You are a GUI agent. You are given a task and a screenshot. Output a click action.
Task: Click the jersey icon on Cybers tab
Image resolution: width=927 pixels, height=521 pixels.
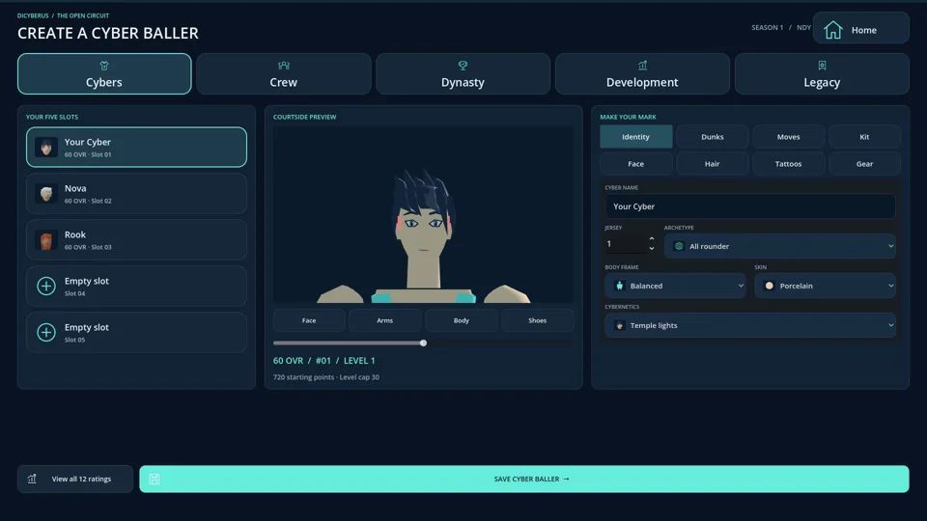(104, 65)
